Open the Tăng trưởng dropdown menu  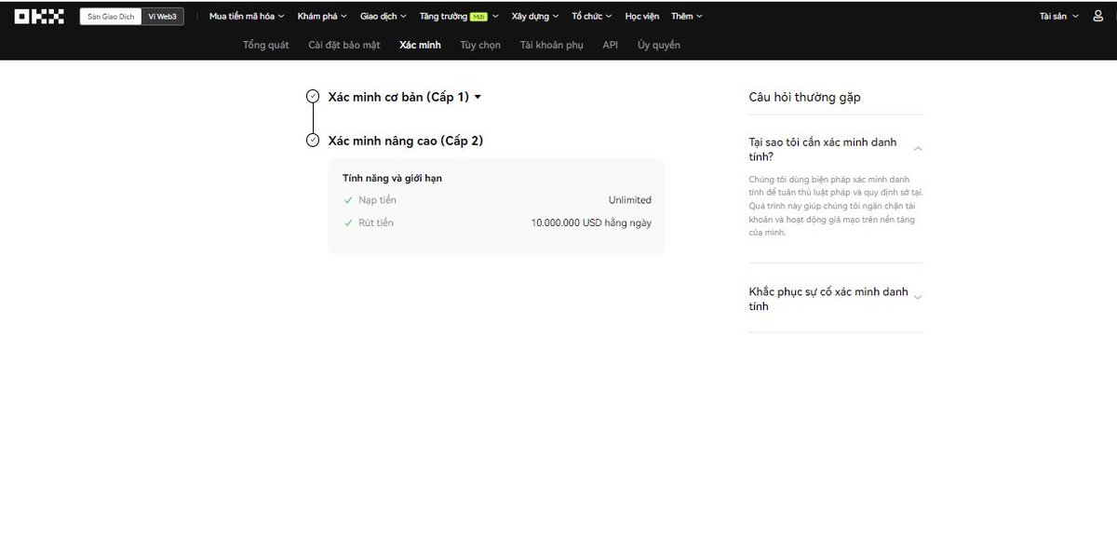click(459, 17)
